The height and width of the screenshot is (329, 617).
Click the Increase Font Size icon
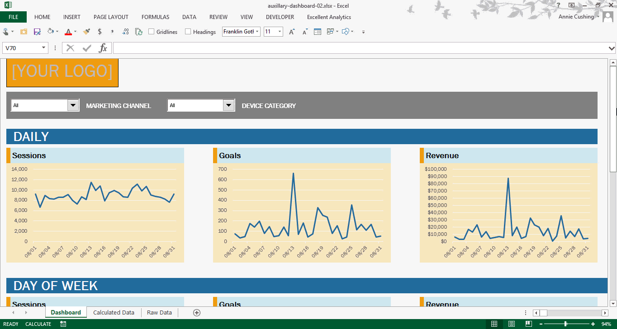click(292, 32)
